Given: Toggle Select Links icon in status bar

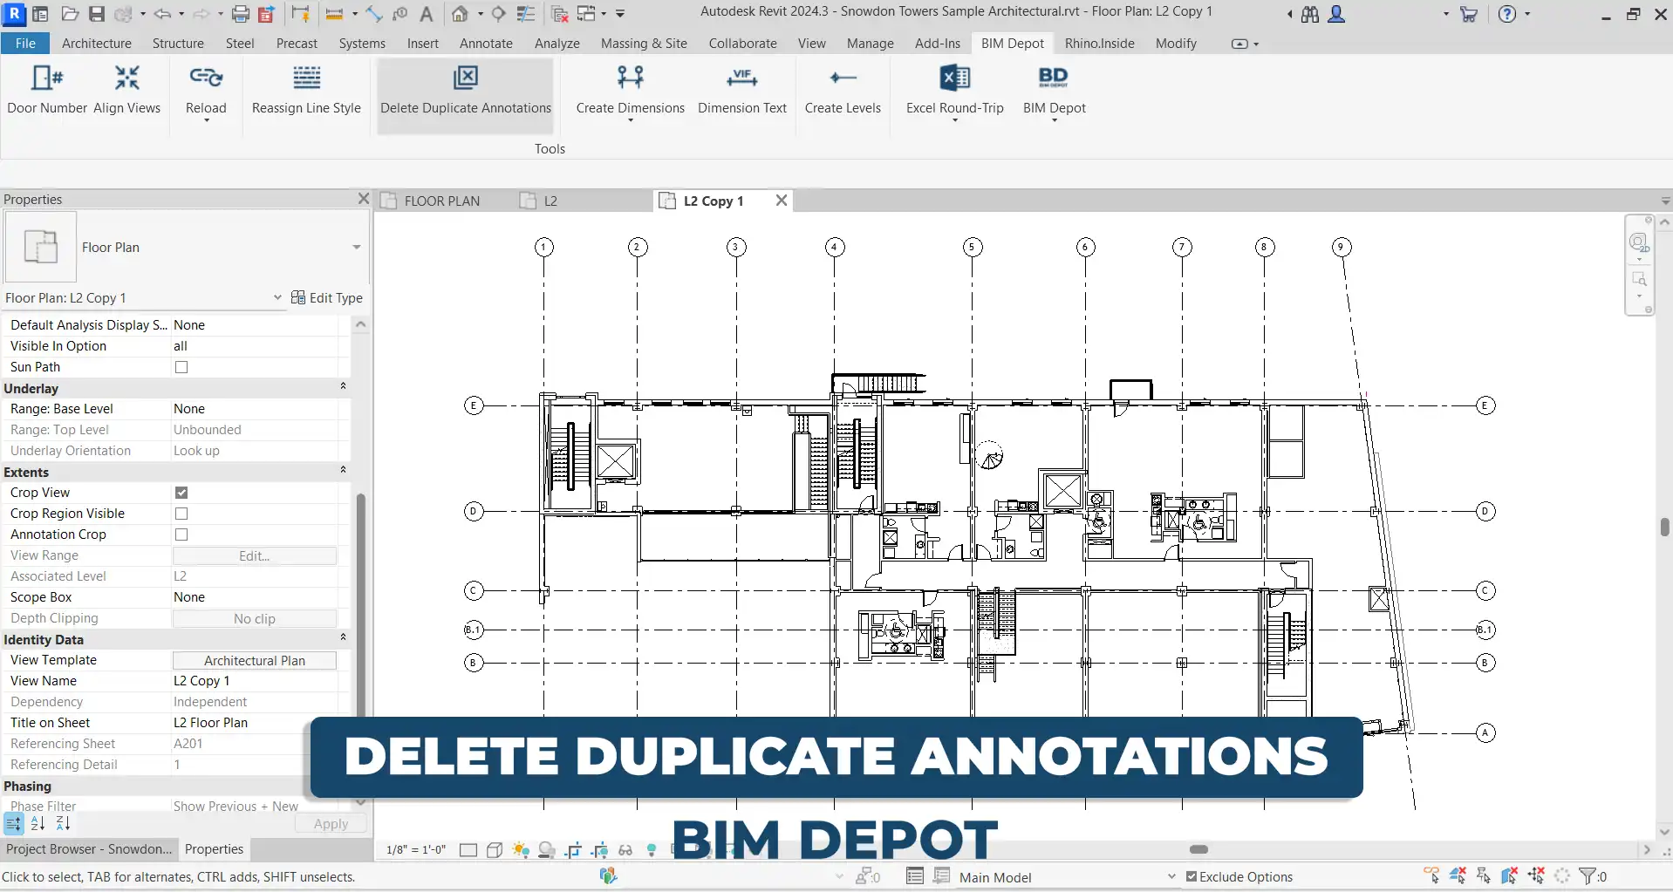Looking at the screenshot, I should point(1432,875).
